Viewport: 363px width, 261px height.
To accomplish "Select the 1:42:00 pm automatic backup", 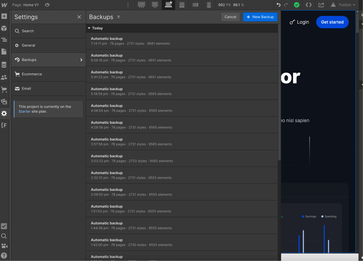I will [x=182, y=243].
